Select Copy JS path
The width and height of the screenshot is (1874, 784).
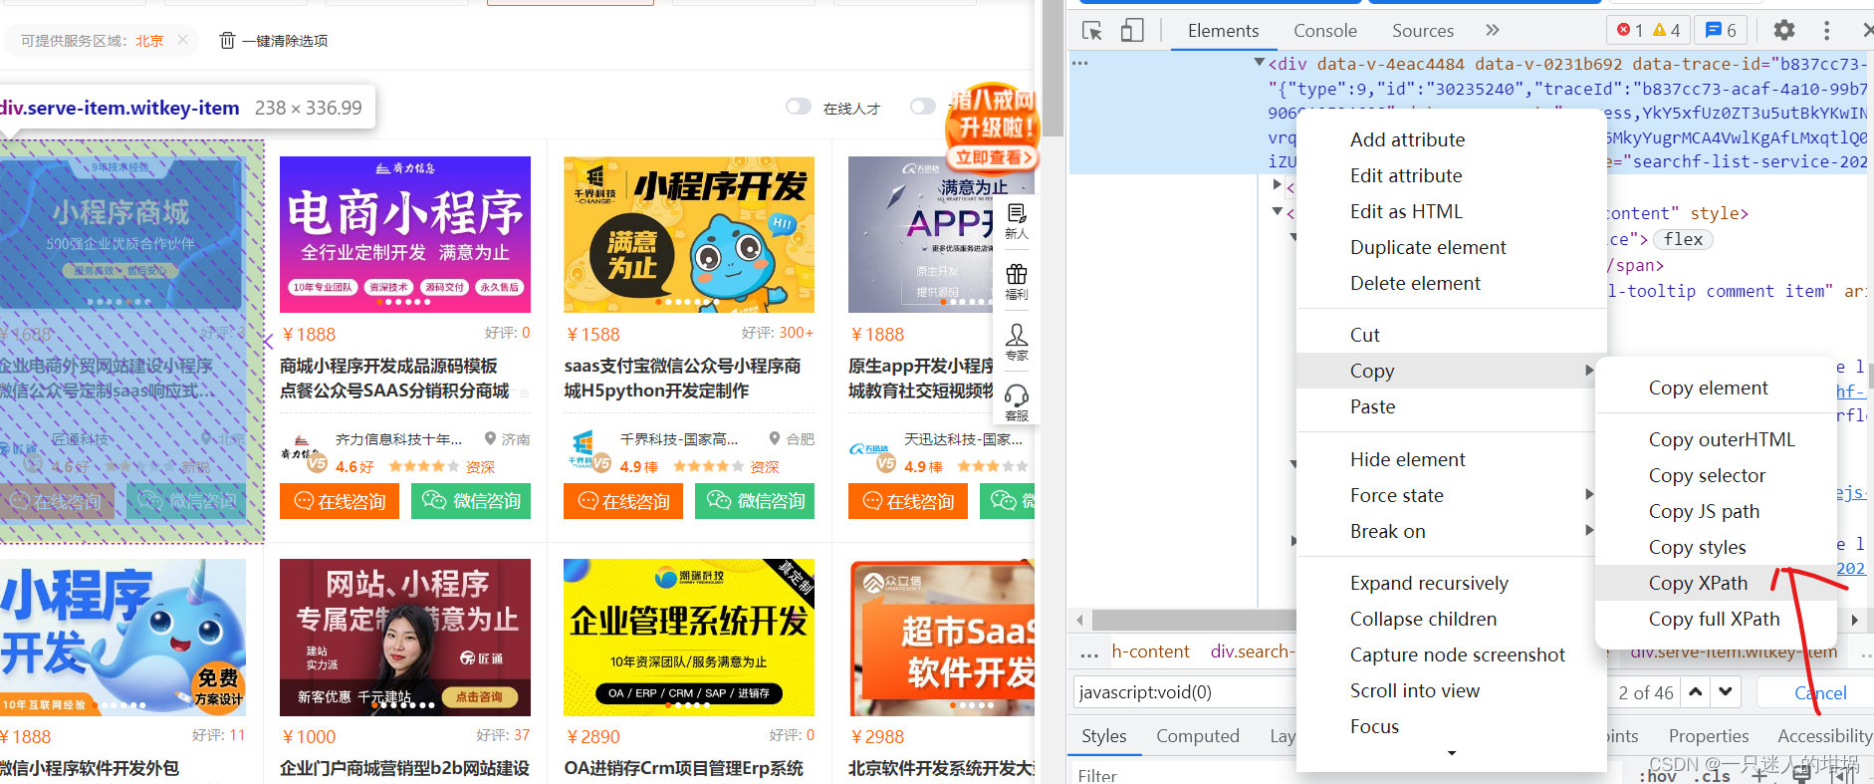coord(1716,511)
